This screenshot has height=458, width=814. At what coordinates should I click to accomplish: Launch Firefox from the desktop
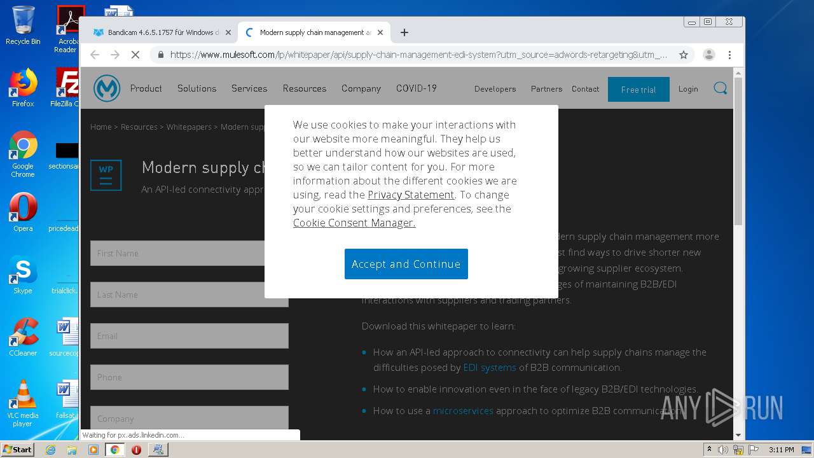23,88
